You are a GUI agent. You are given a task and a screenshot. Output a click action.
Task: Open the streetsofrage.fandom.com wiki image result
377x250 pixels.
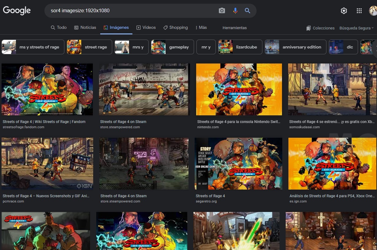click(47, 89)
